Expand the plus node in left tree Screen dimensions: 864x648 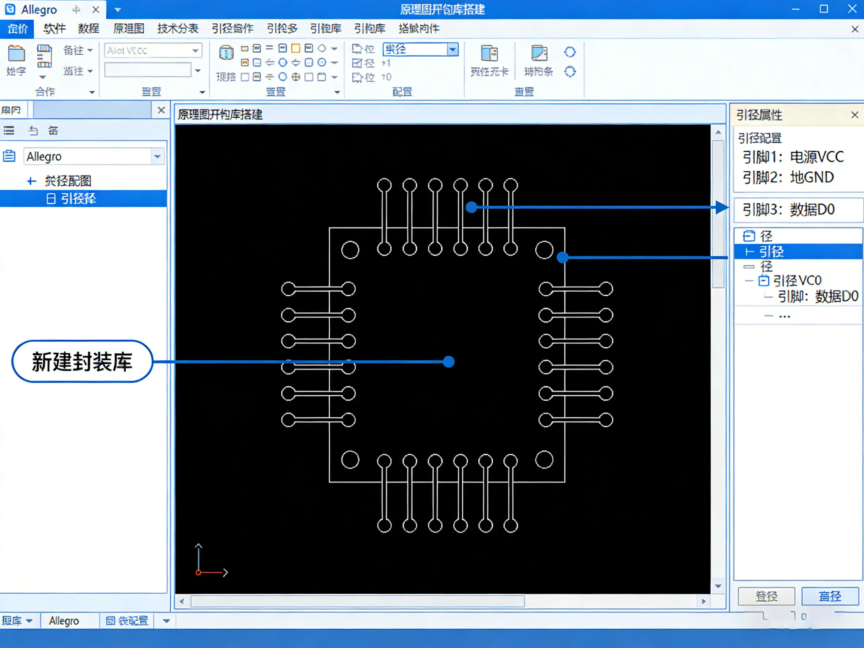coord(31,181)
